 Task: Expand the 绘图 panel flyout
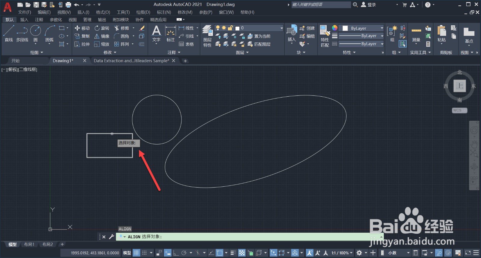point(36,52)
